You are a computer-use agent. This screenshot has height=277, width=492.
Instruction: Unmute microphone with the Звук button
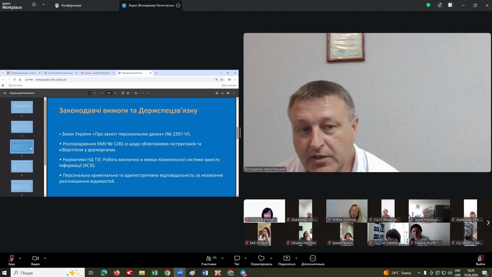(x=12, y=260)
